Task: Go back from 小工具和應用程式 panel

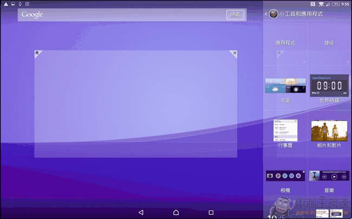Action: click(266, 14)
